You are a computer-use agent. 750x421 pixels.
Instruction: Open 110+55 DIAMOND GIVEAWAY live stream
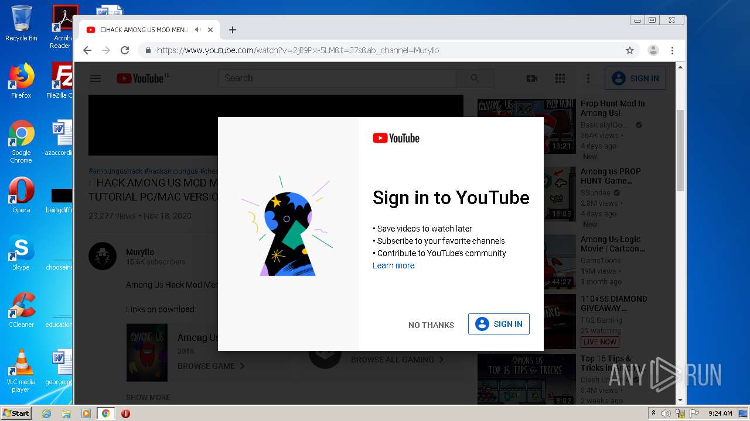(613, 303)
